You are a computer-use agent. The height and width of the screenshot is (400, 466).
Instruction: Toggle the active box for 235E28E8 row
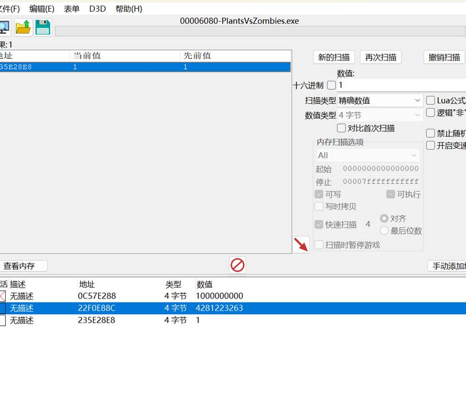tap(2, 320)
